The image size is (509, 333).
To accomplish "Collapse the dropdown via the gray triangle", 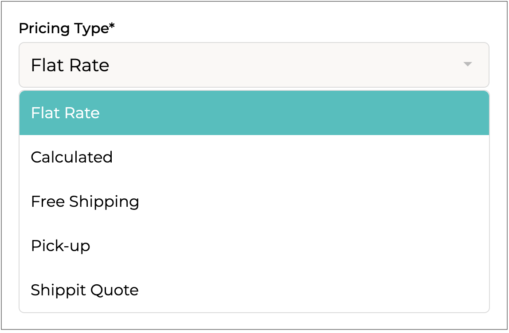I will point(467,65).
